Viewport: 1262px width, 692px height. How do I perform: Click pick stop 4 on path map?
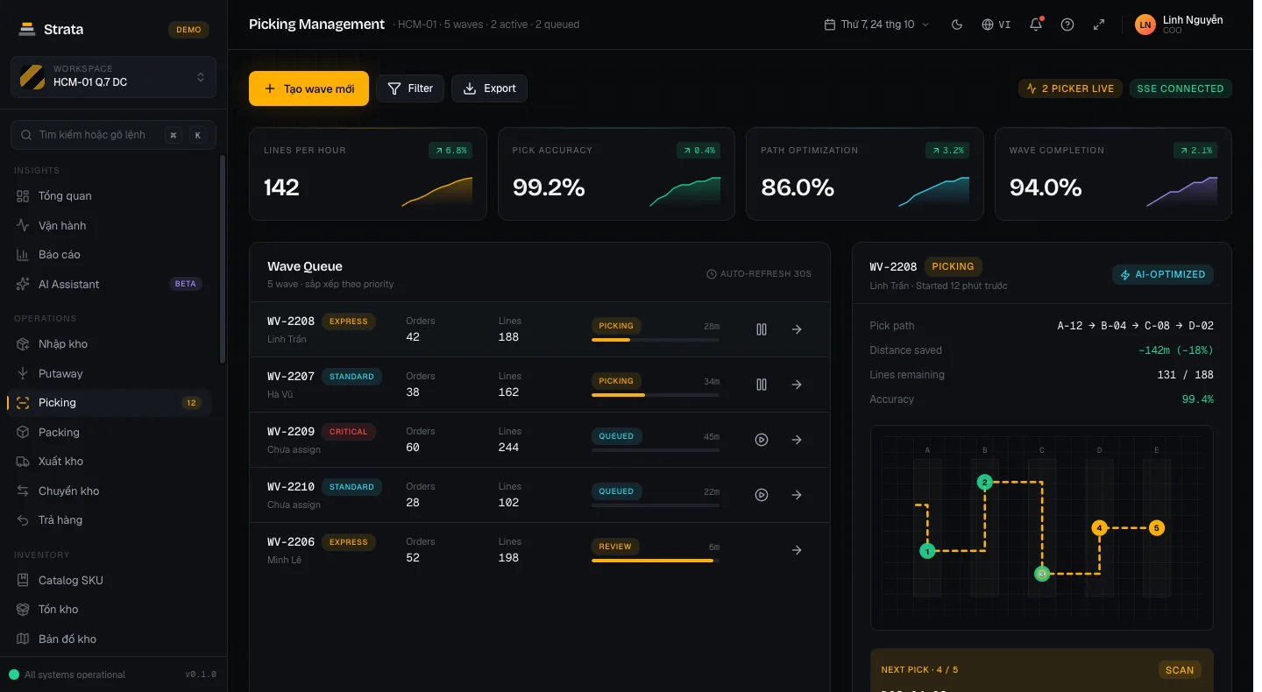point(1099,528)
